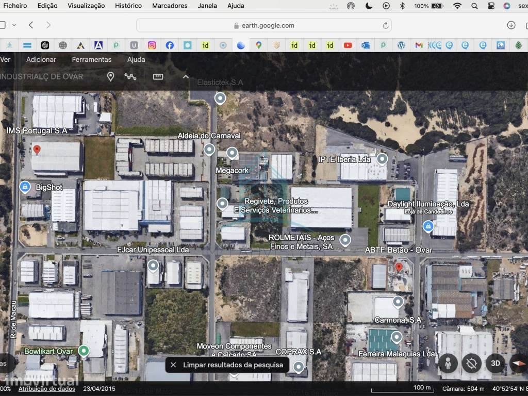Image resolution: width=528 pixels, height=396 pixels.
Task: Dismiss search results with X icon
Action: coord(173,365)
